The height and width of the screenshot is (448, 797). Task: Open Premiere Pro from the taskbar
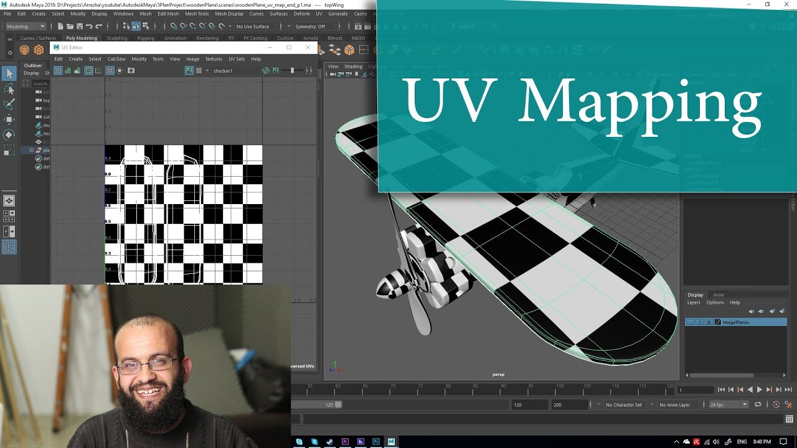(346, 442)
